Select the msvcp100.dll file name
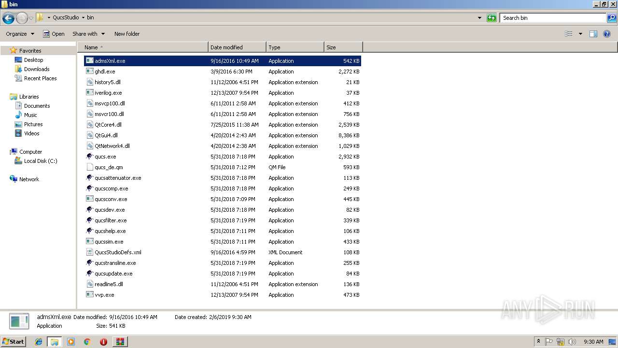 point(110,103)
